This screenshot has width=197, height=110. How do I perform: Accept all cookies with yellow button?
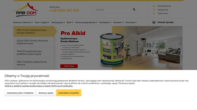pyautogui.click(x=69, y=93)
